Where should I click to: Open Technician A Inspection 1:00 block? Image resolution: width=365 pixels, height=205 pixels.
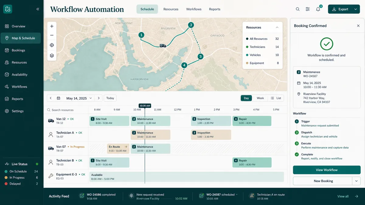click(x=211, y=135)
